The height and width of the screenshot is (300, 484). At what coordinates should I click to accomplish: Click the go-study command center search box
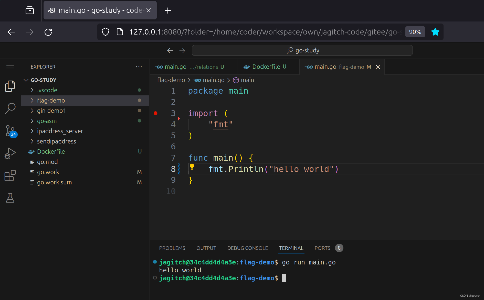302,50
